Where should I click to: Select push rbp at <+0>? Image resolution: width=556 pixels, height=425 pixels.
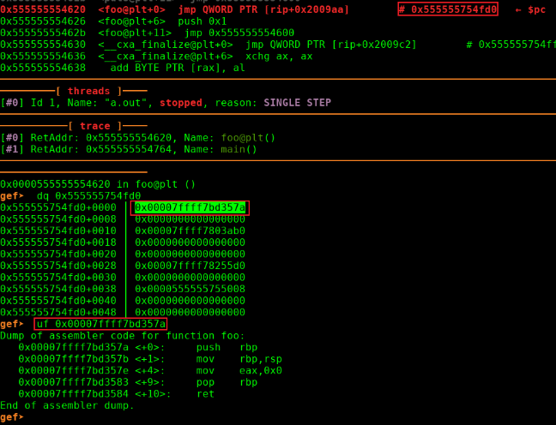pyautogui.click(x=227, y=347)
